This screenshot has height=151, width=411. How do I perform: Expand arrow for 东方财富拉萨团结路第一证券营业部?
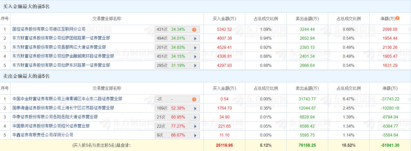pyautogui.click(x=195, y=39)
